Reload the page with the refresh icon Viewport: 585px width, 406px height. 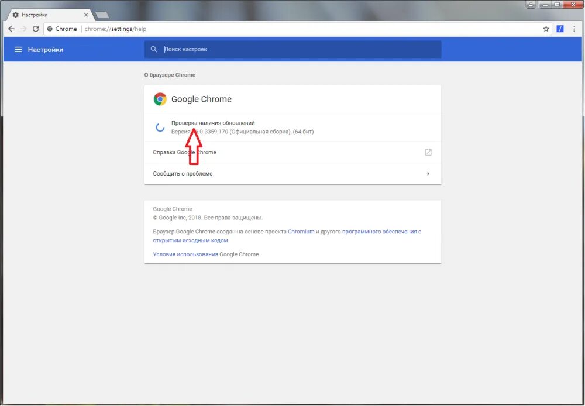(36, 29)
